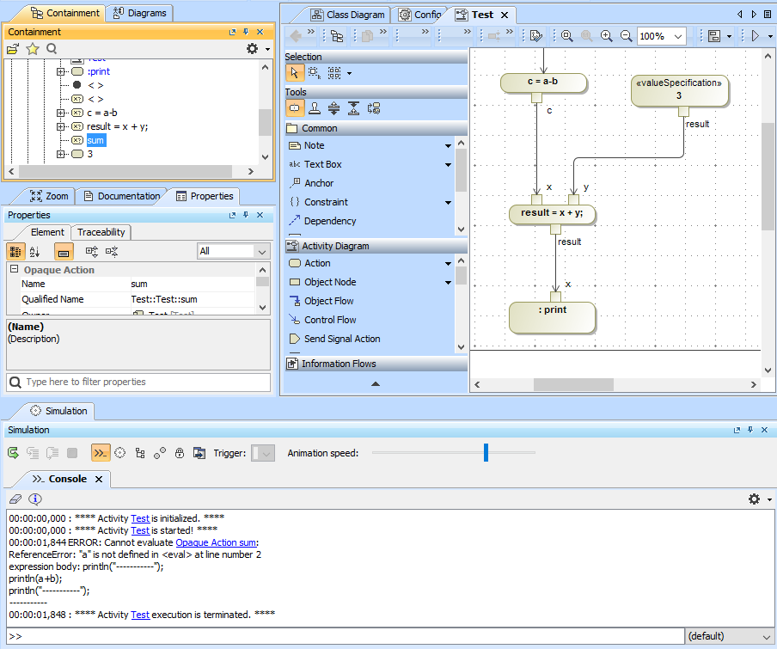Open the properties filter 'All' dropdown

(x=261, y=251)
